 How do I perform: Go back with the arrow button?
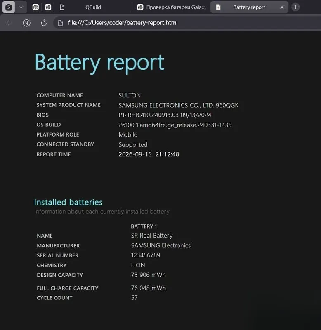tap(9, 23)
